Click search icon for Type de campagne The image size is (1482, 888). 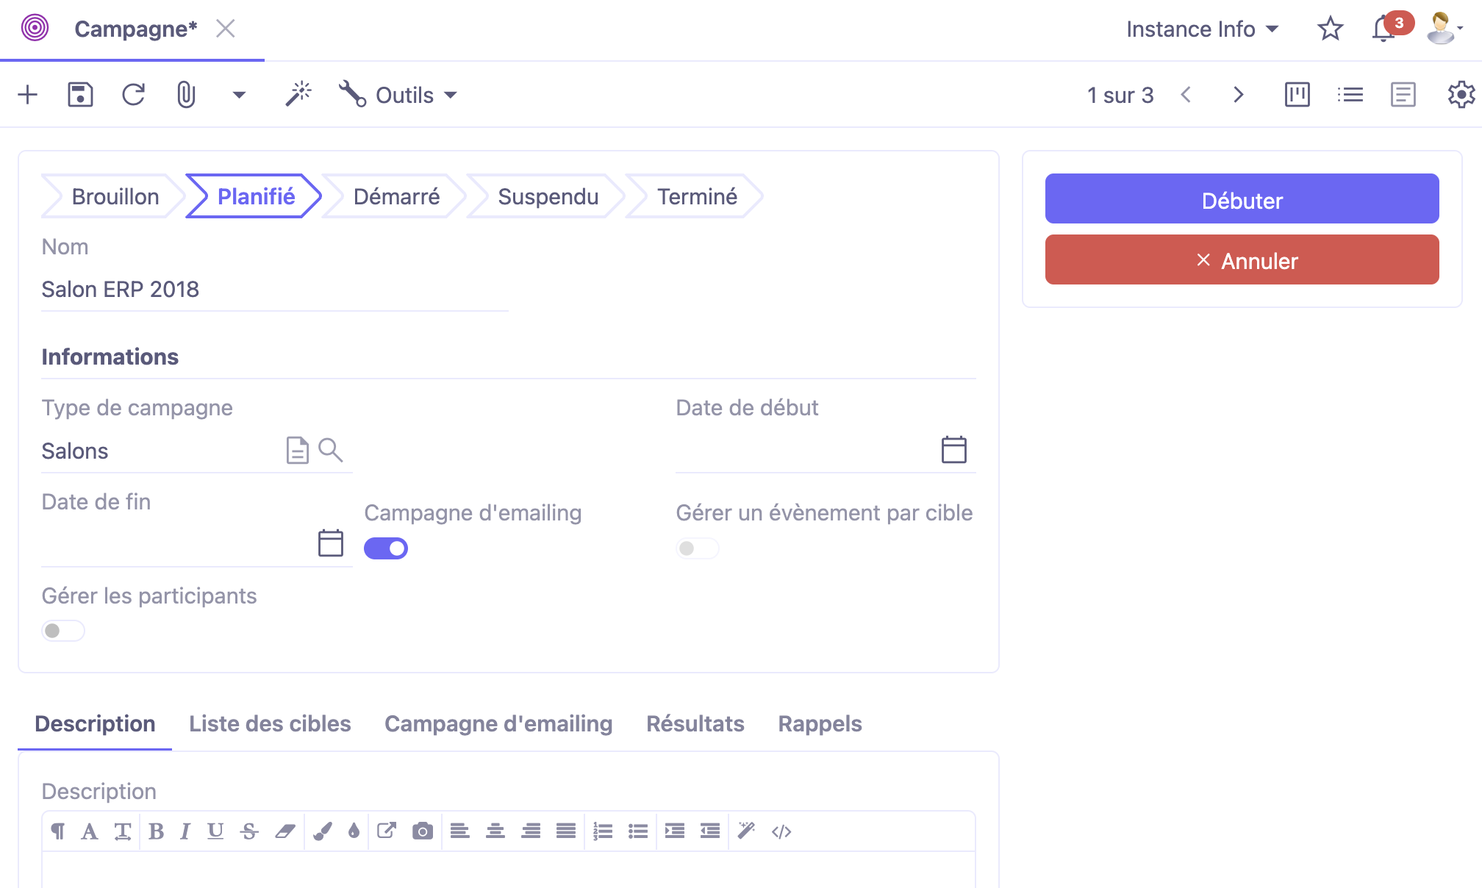331,450
